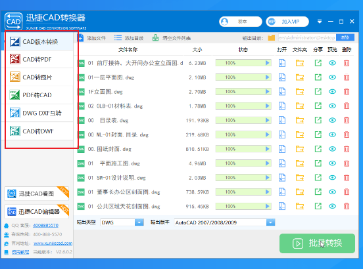Edit the output directory path field
This screenshot has height=269, width=363.
[x=307, y=37]
